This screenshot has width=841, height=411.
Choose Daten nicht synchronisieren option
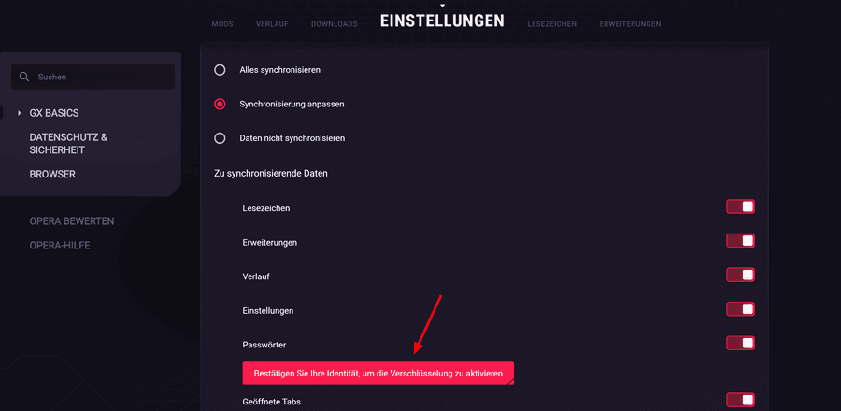click(x=220, y=138)
